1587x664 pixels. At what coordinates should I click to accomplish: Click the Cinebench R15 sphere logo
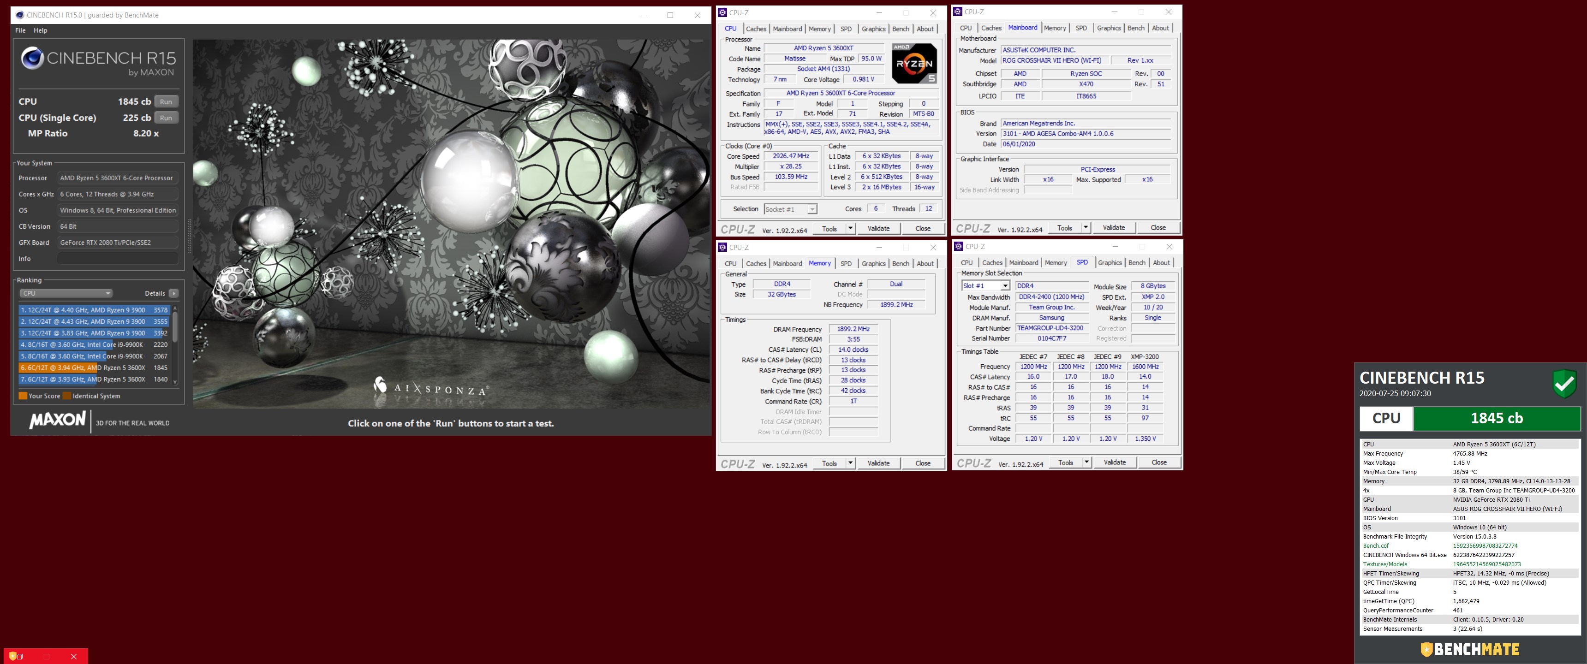tap(33, 58)
